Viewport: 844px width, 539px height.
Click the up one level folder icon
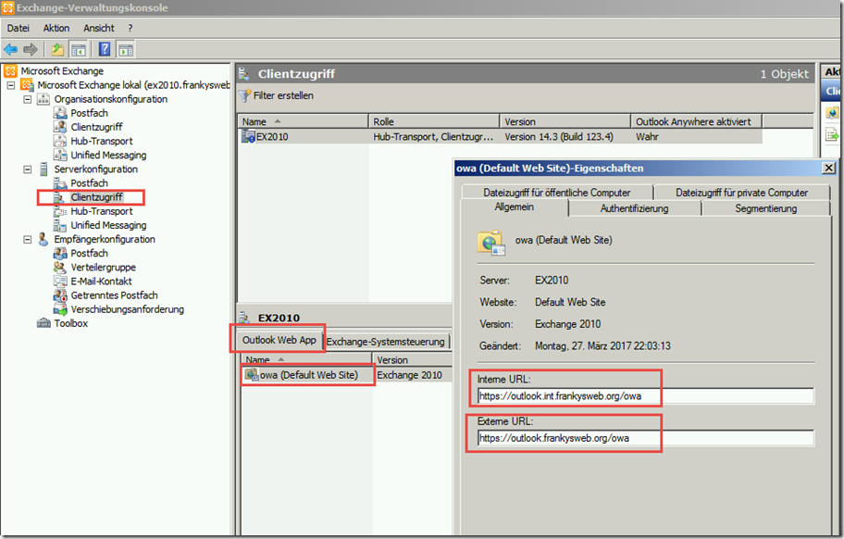pos(57,49)
